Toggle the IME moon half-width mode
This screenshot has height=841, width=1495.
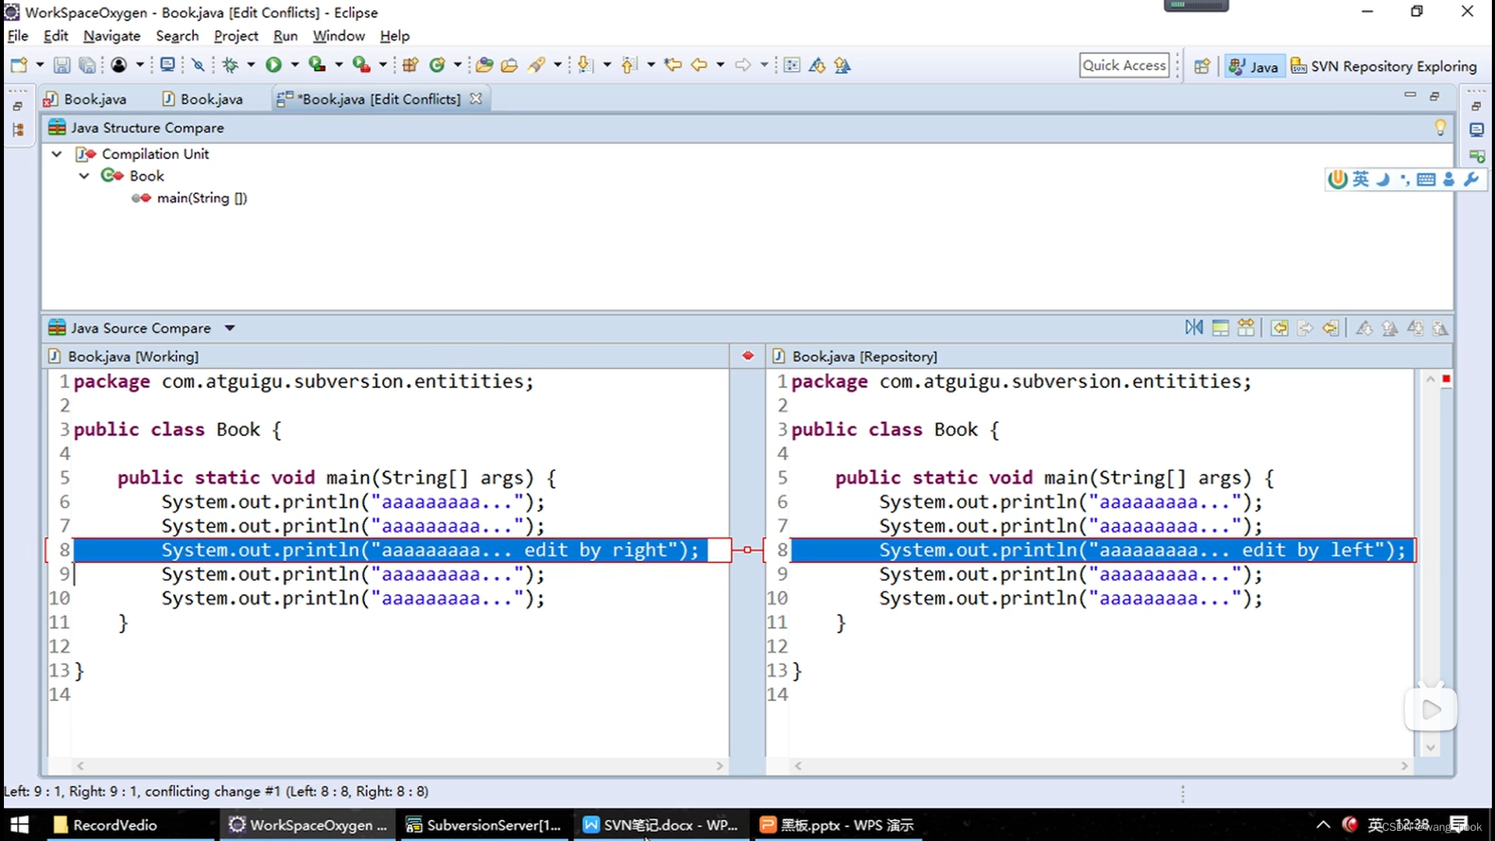[1383, 179]
